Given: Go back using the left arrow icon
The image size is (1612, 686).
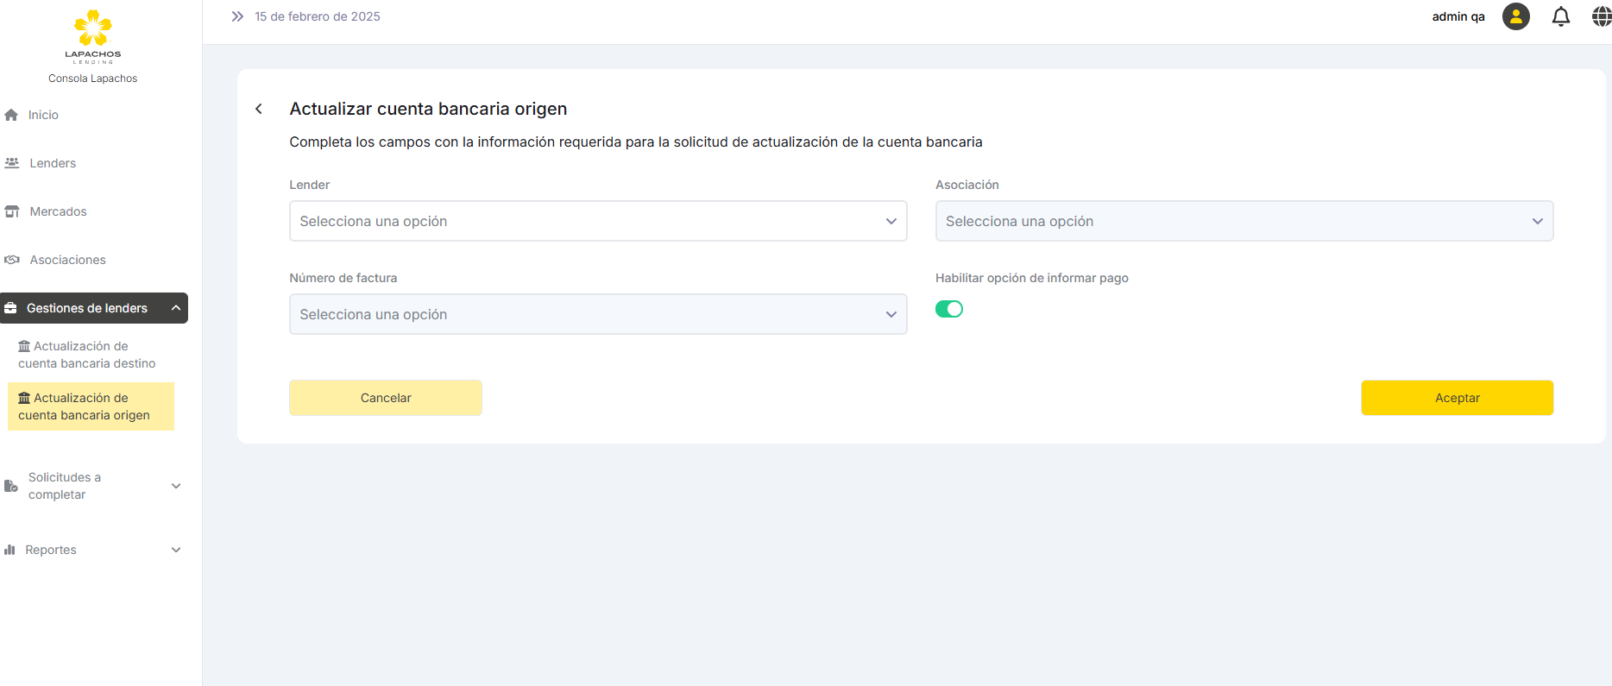Looking at the screenshot, I should pos(259,109).
